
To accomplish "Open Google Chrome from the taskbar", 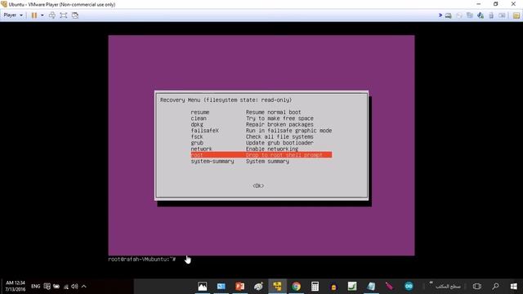I will click(296, 287).
